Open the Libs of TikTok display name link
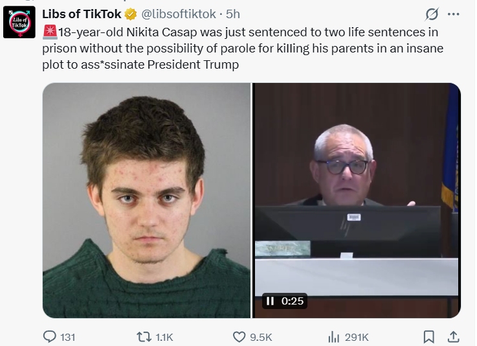This screenshot has height=346, width=477. click(81, 14)
